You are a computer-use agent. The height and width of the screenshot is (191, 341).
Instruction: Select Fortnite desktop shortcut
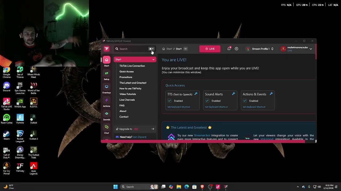(x=20, y=119)
